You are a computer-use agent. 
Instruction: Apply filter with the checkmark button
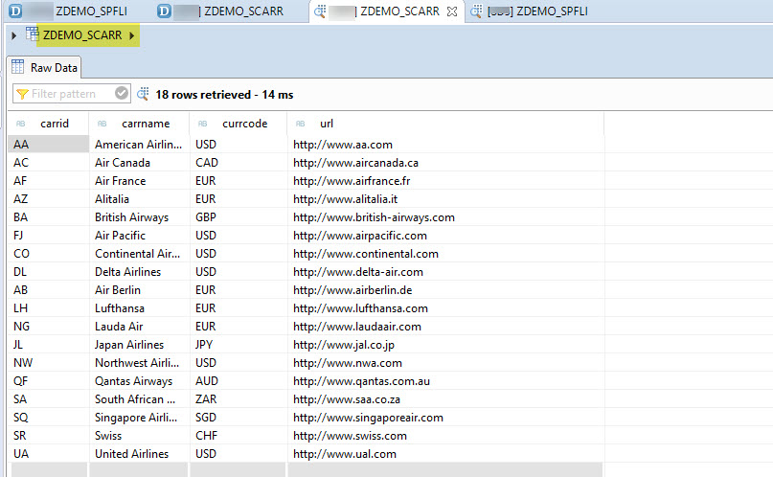point(122,93)
